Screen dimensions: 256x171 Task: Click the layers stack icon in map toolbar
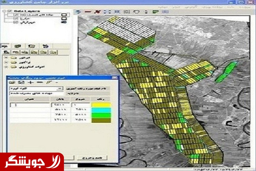click(78, 12)
